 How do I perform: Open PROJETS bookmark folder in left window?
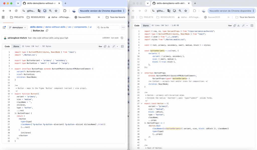click(17, 17)
